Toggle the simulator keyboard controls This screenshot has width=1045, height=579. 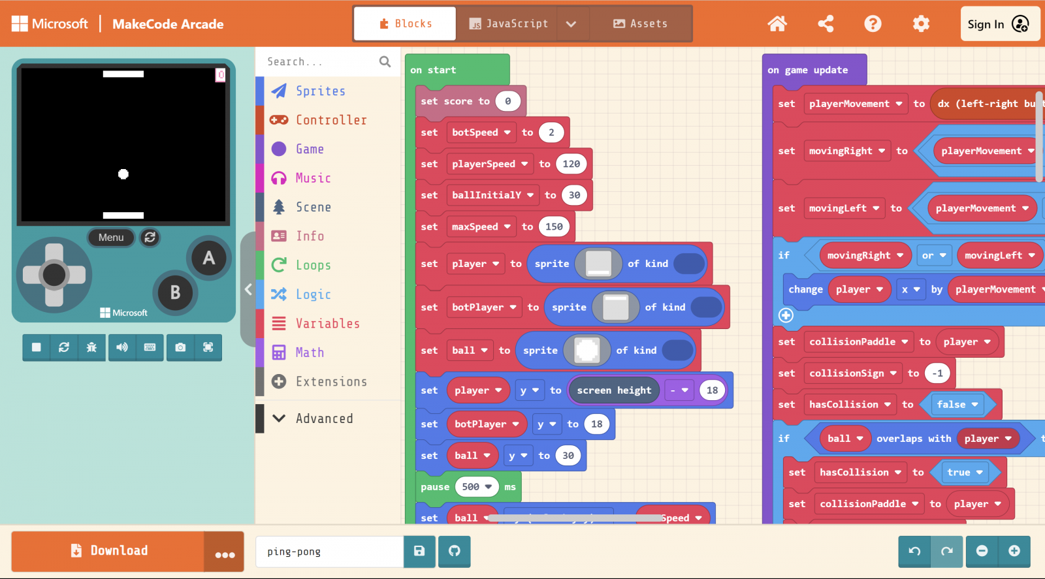tap(150, 347)
